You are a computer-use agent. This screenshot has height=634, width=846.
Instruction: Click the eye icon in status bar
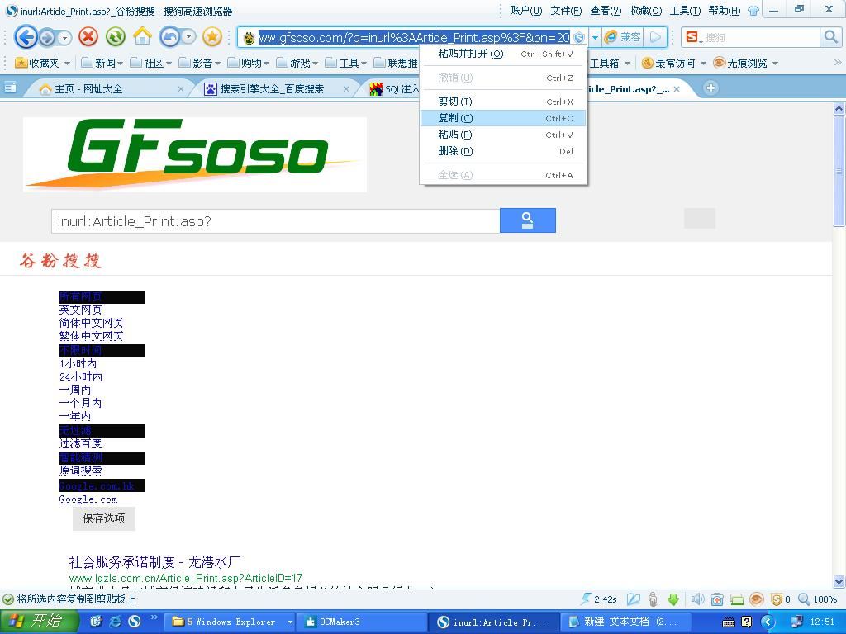click(x=757, y=599)
